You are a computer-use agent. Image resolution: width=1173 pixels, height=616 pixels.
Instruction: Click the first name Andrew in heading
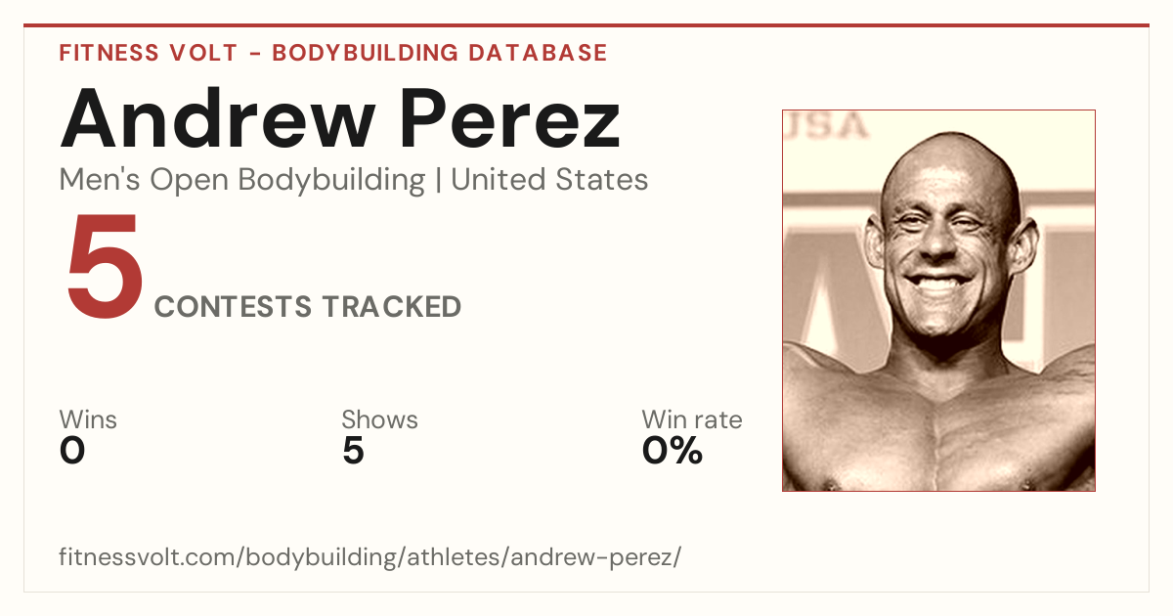[x=218, y=118]
